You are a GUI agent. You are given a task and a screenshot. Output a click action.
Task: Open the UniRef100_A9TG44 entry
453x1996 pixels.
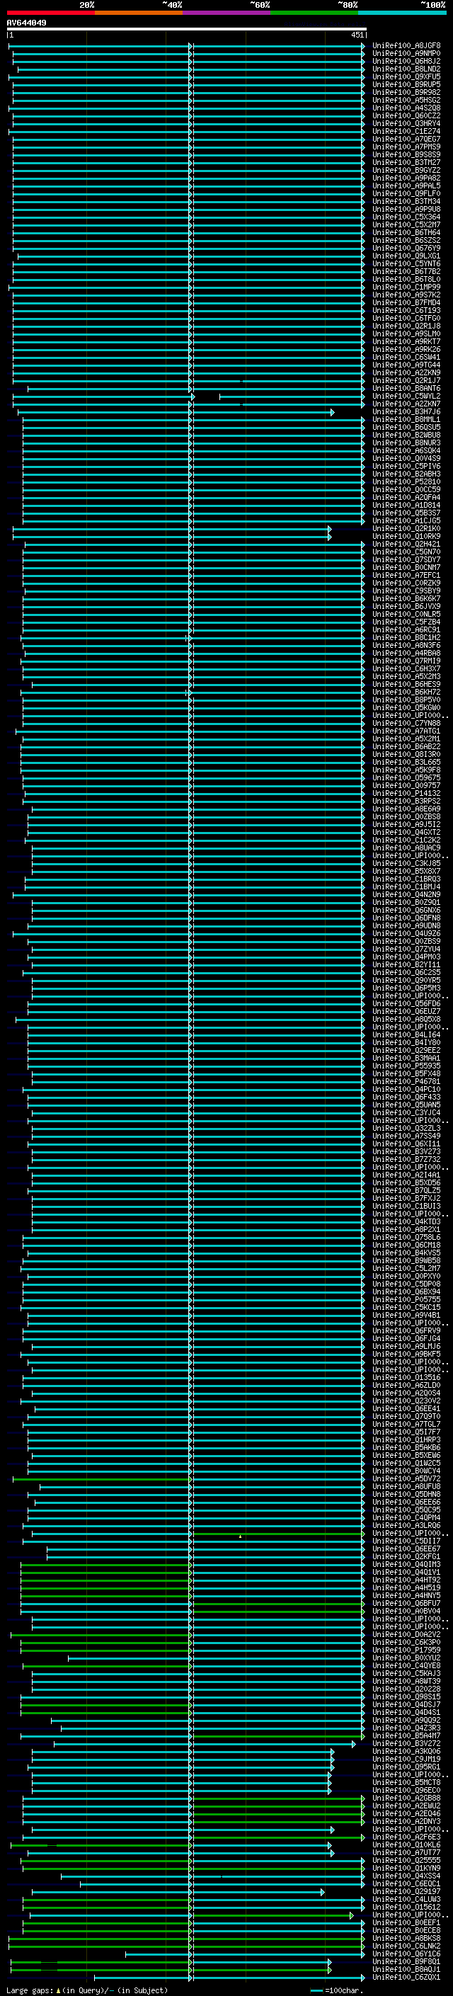pos(406,365)
